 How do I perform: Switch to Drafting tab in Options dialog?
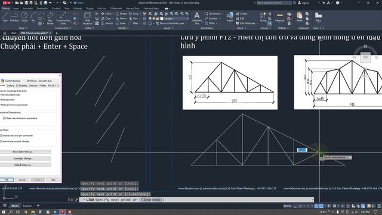[10, 85]
